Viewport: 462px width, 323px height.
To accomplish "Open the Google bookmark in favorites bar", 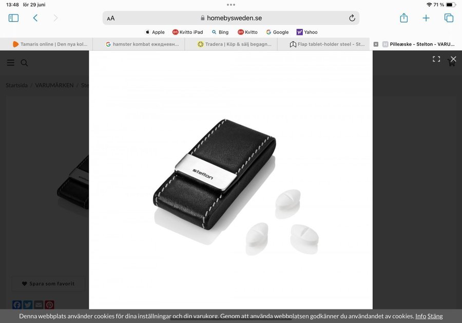I will click(277, 32).
